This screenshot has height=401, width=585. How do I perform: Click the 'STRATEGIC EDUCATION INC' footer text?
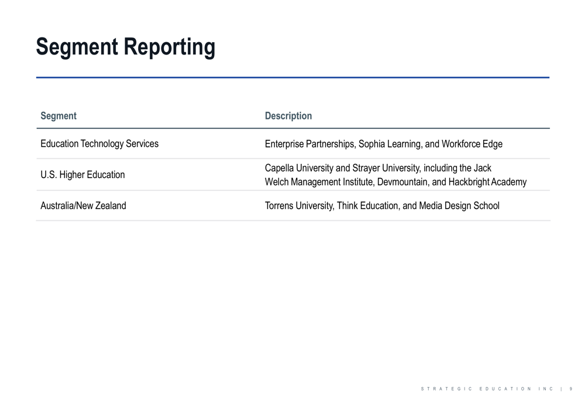[x=487, y=389]
